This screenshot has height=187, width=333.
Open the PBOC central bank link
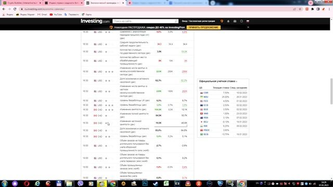pos(207,130)
